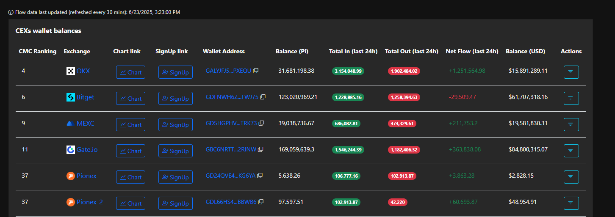615x217 pixels.
Task: Open the Chart for Pionex_2
Action: click(x=130, y=203)
